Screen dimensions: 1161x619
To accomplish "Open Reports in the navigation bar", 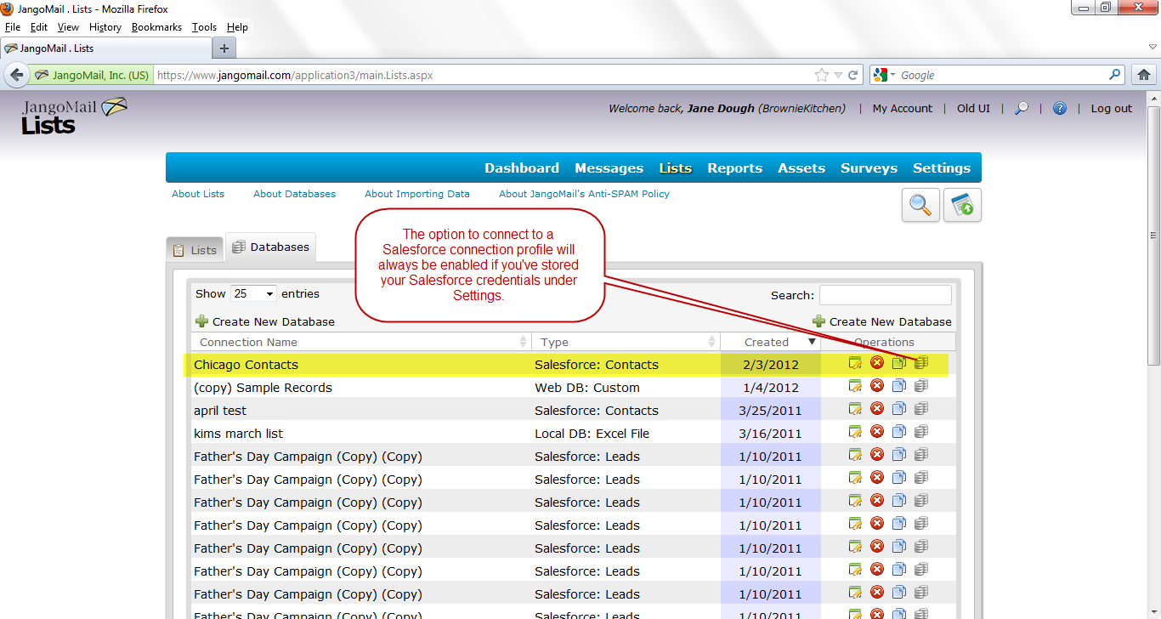I will pos(734,168).
